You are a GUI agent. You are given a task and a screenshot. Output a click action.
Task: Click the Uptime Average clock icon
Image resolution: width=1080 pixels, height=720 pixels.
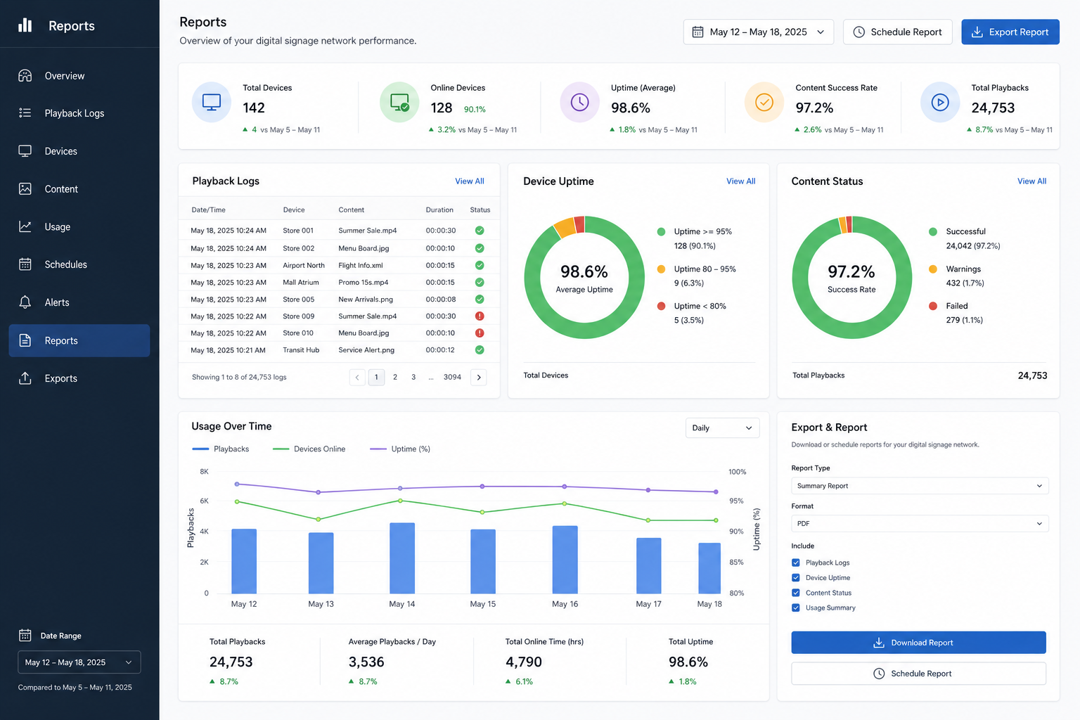coord(580,103)
